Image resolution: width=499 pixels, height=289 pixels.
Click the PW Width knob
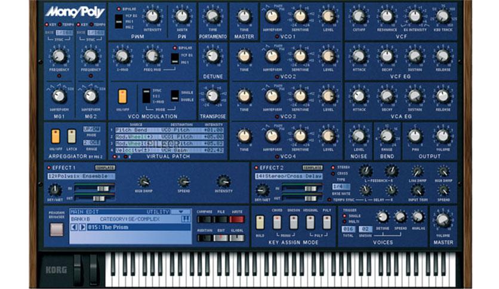point(181,17)
